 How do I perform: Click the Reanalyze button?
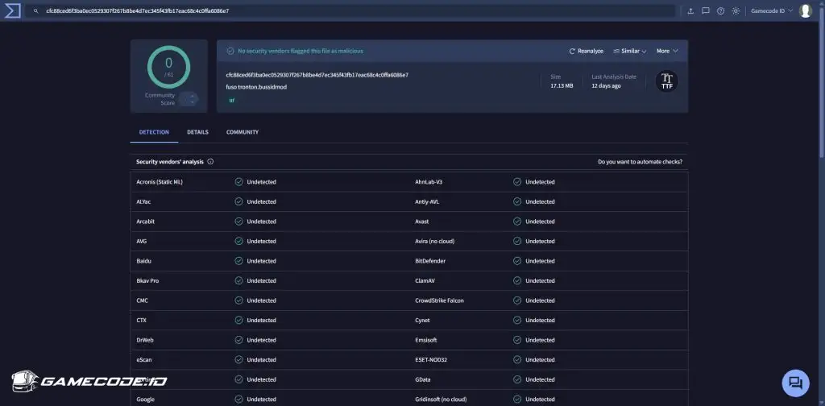(586, 51)
